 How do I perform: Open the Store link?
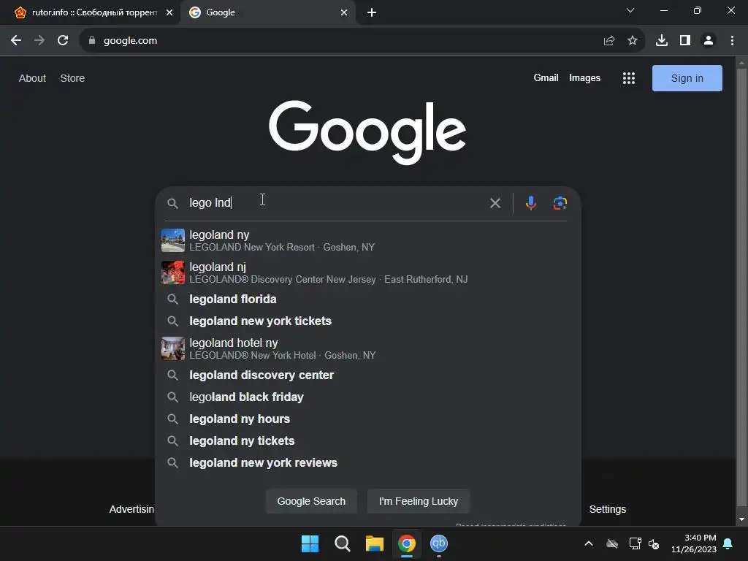72,78
